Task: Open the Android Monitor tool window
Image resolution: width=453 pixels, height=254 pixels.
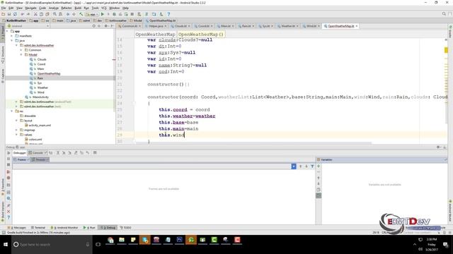Action: pos(64,227)
